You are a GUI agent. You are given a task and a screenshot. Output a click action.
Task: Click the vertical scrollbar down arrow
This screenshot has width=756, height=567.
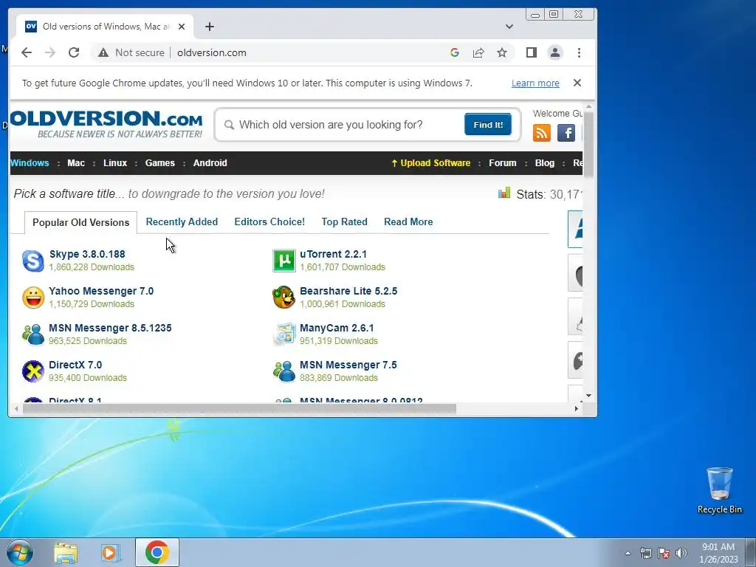pyautogui.click(x=588, y=396)
